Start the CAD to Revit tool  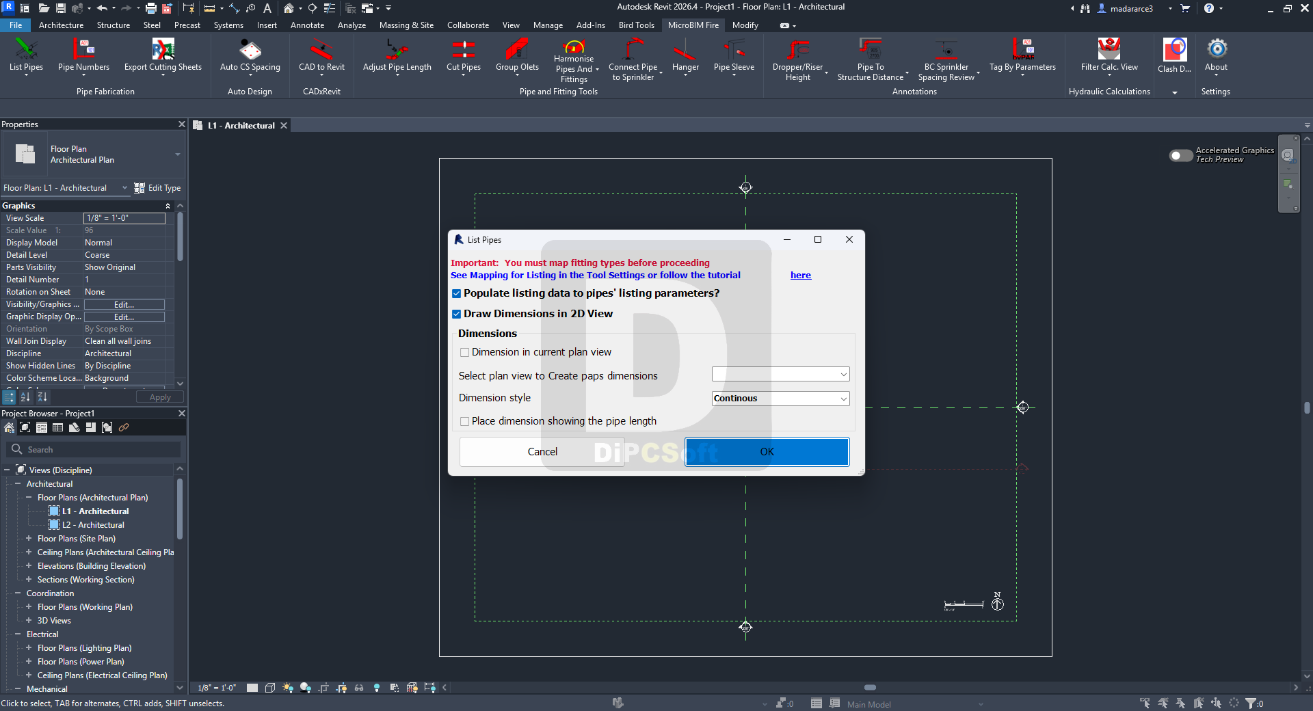click(x=321, y=55)
